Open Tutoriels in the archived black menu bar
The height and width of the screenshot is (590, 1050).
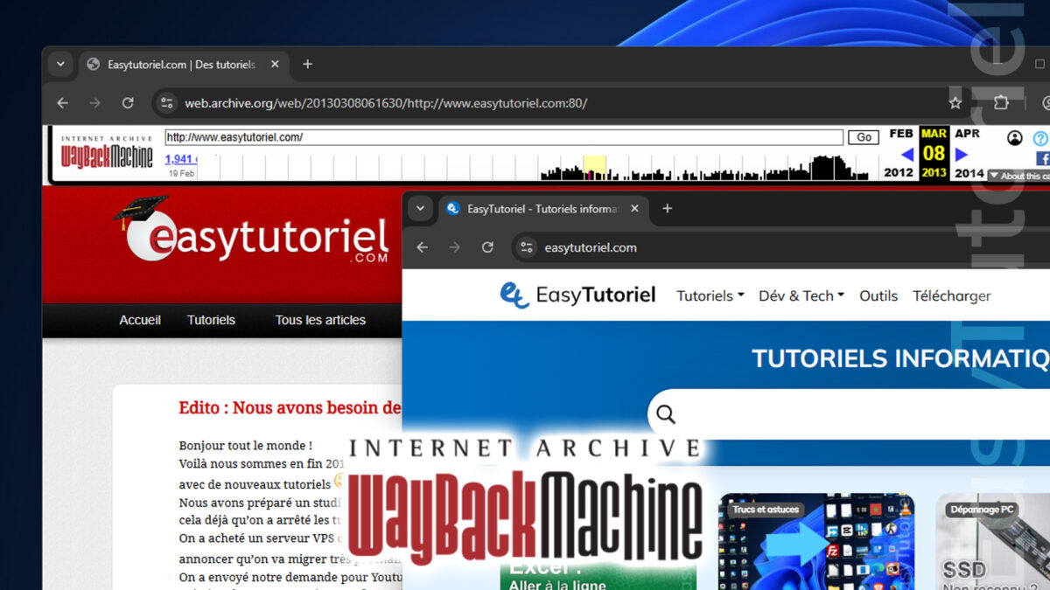(211, 320)
